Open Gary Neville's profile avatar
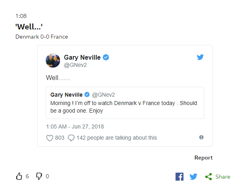This screenshot has width=240, height=181. [53, 60]
